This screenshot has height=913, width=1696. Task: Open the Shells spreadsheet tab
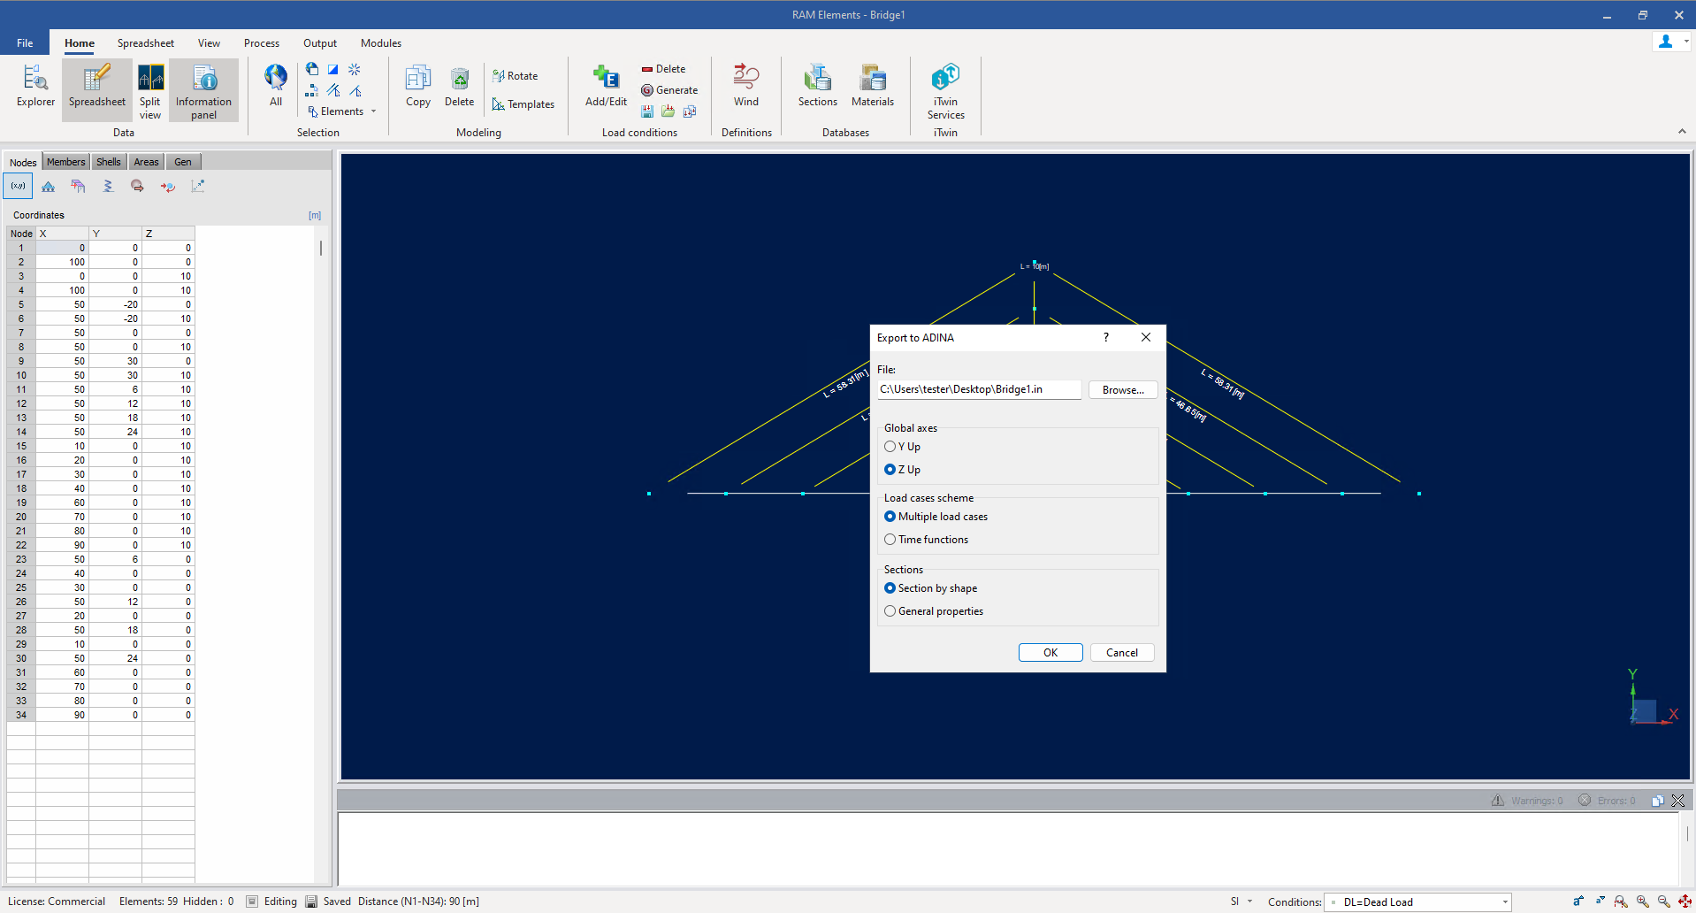coord(109,162)
